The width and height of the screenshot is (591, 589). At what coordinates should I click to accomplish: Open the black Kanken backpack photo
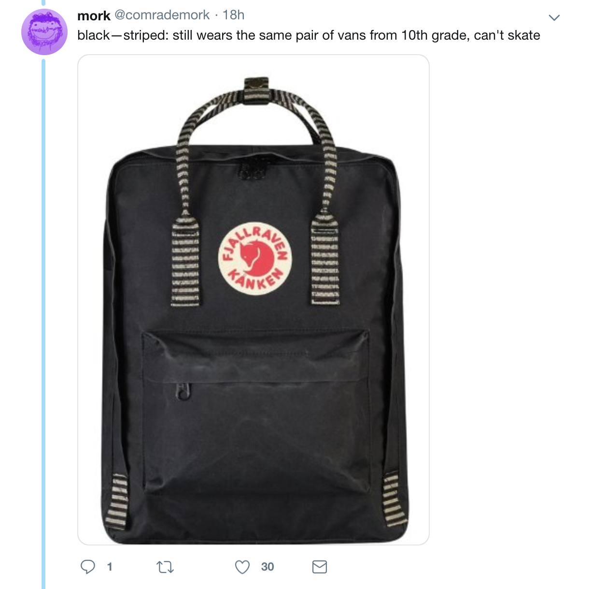pyautogui.click(x=253, y=300)
